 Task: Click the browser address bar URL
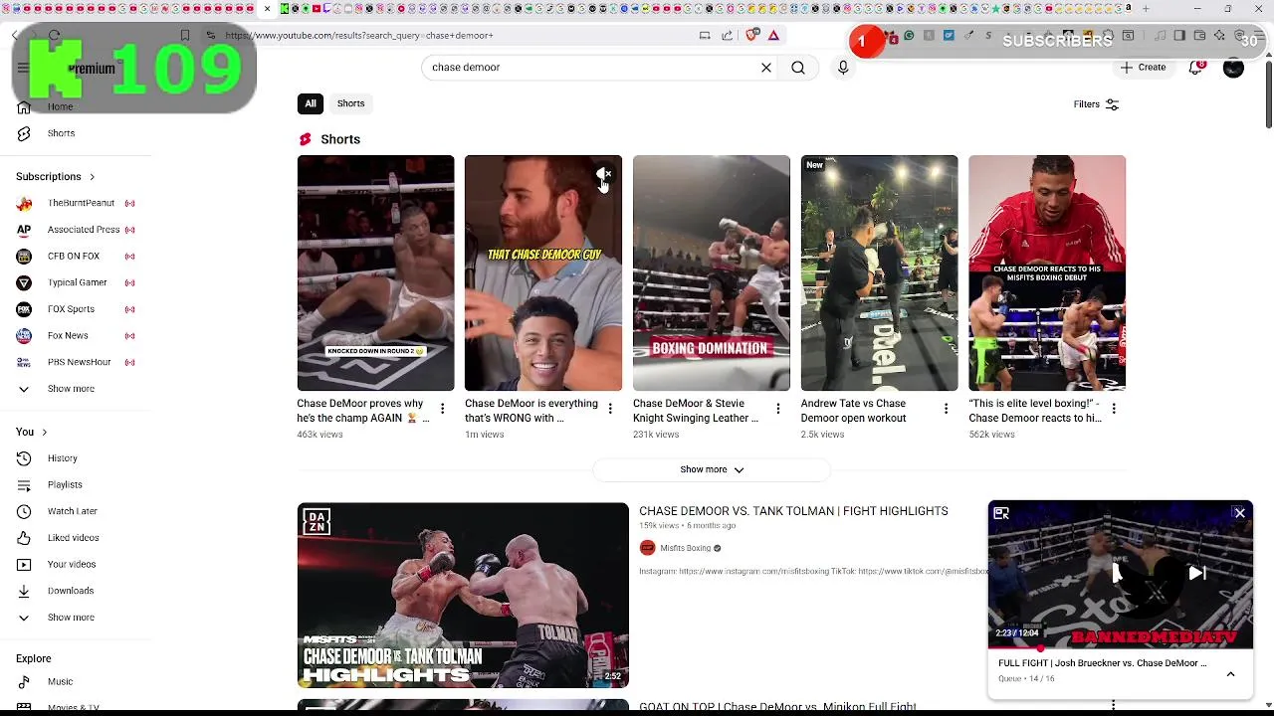point(358,36)
